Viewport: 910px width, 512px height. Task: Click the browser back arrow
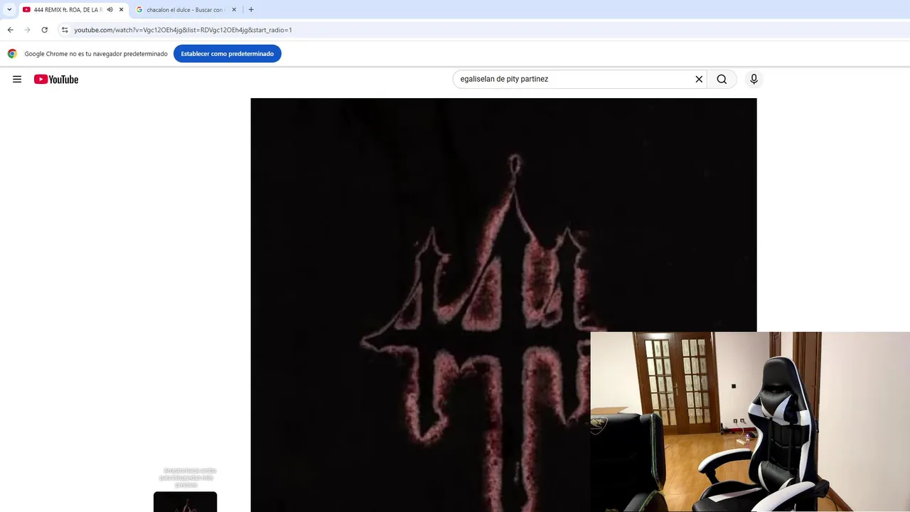[10, 30]
